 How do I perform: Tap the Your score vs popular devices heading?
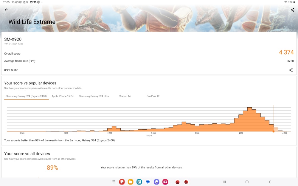coord(30,83)
